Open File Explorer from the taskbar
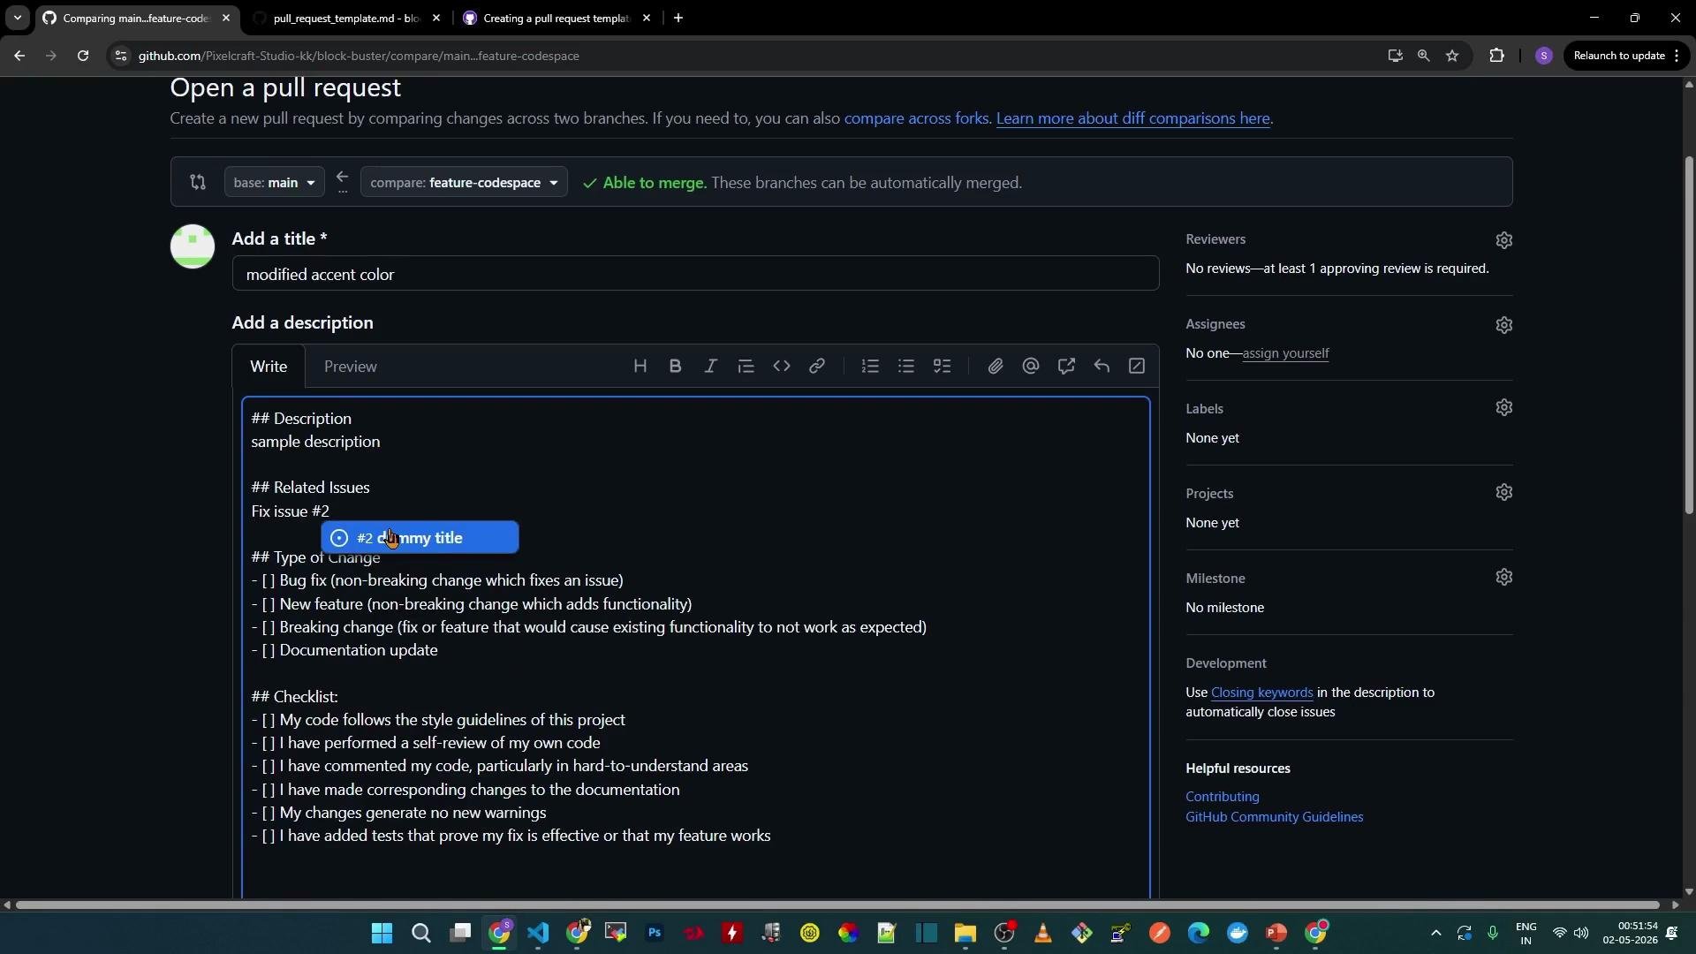 coord(965,934)
